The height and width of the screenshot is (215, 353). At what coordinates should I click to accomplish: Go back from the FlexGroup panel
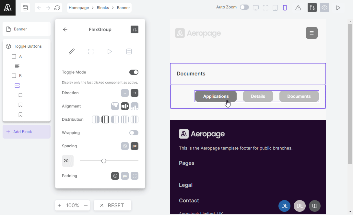point(65,29)
